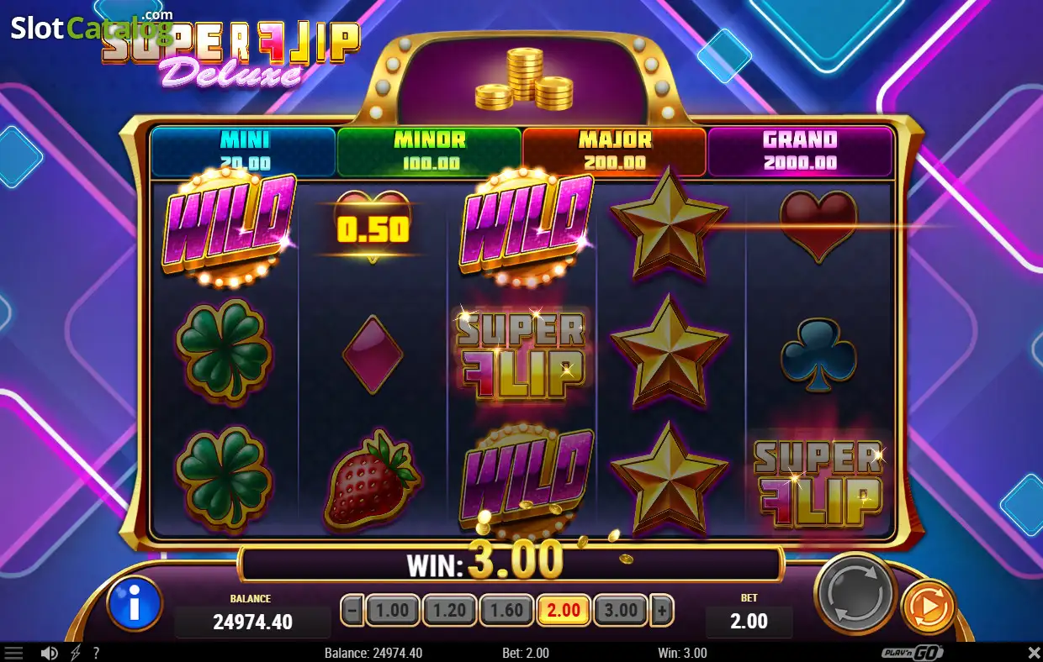This screenshot has width=1043, height=662.
Task: Click the GRAND 2000.00 jackpot panel
Action: [x=800, y=151]
